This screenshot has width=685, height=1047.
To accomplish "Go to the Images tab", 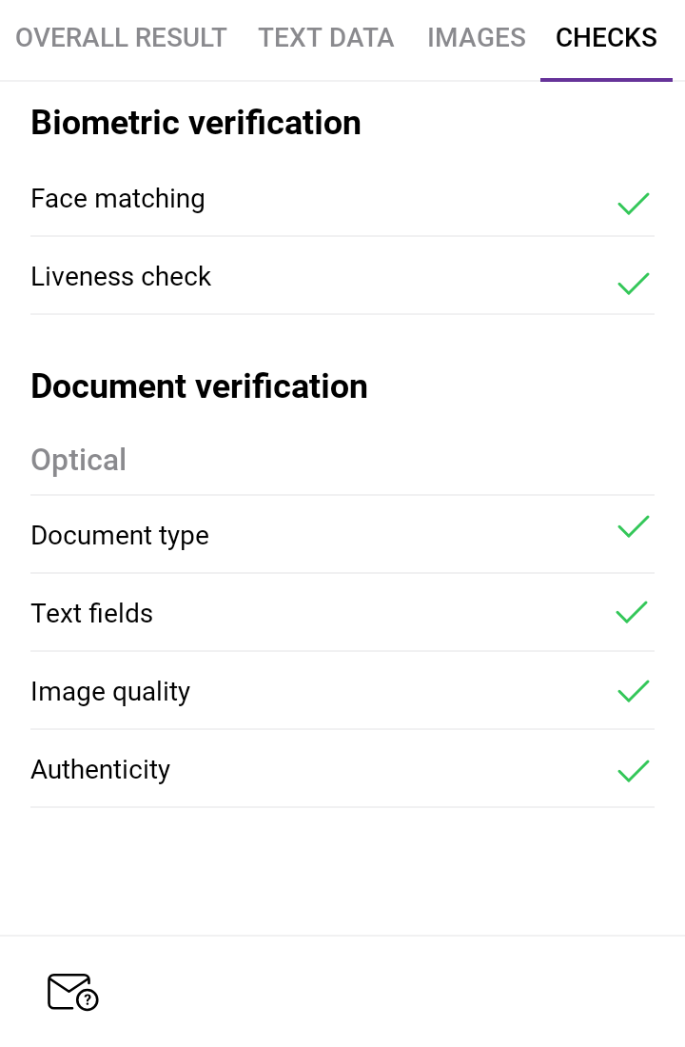I will point(477,38).
